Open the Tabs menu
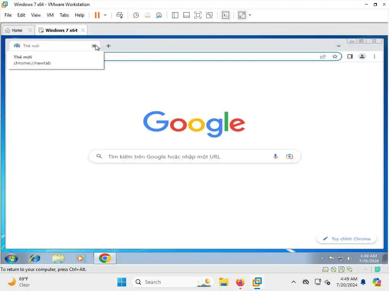The width and height of the screenshot is (389, 291). point(64,15)
